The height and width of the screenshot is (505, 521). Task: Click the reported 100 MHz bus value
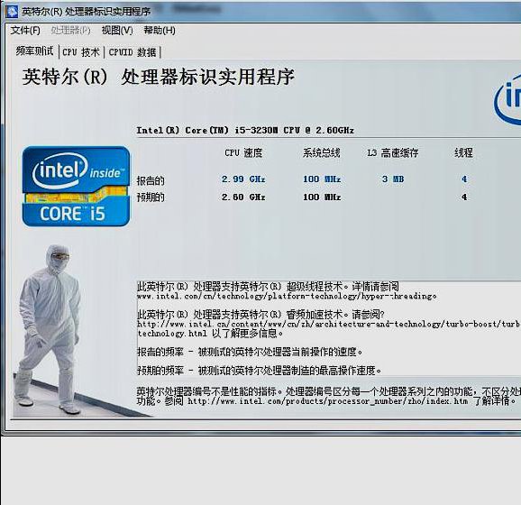coord(322,179)
